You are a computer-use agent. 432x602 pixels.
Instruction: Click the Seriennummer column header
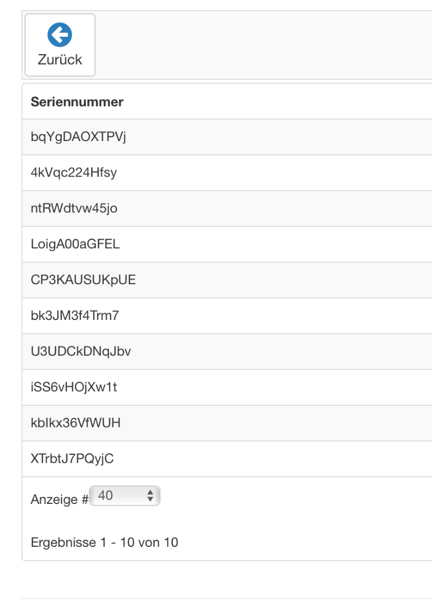[77, 102]
